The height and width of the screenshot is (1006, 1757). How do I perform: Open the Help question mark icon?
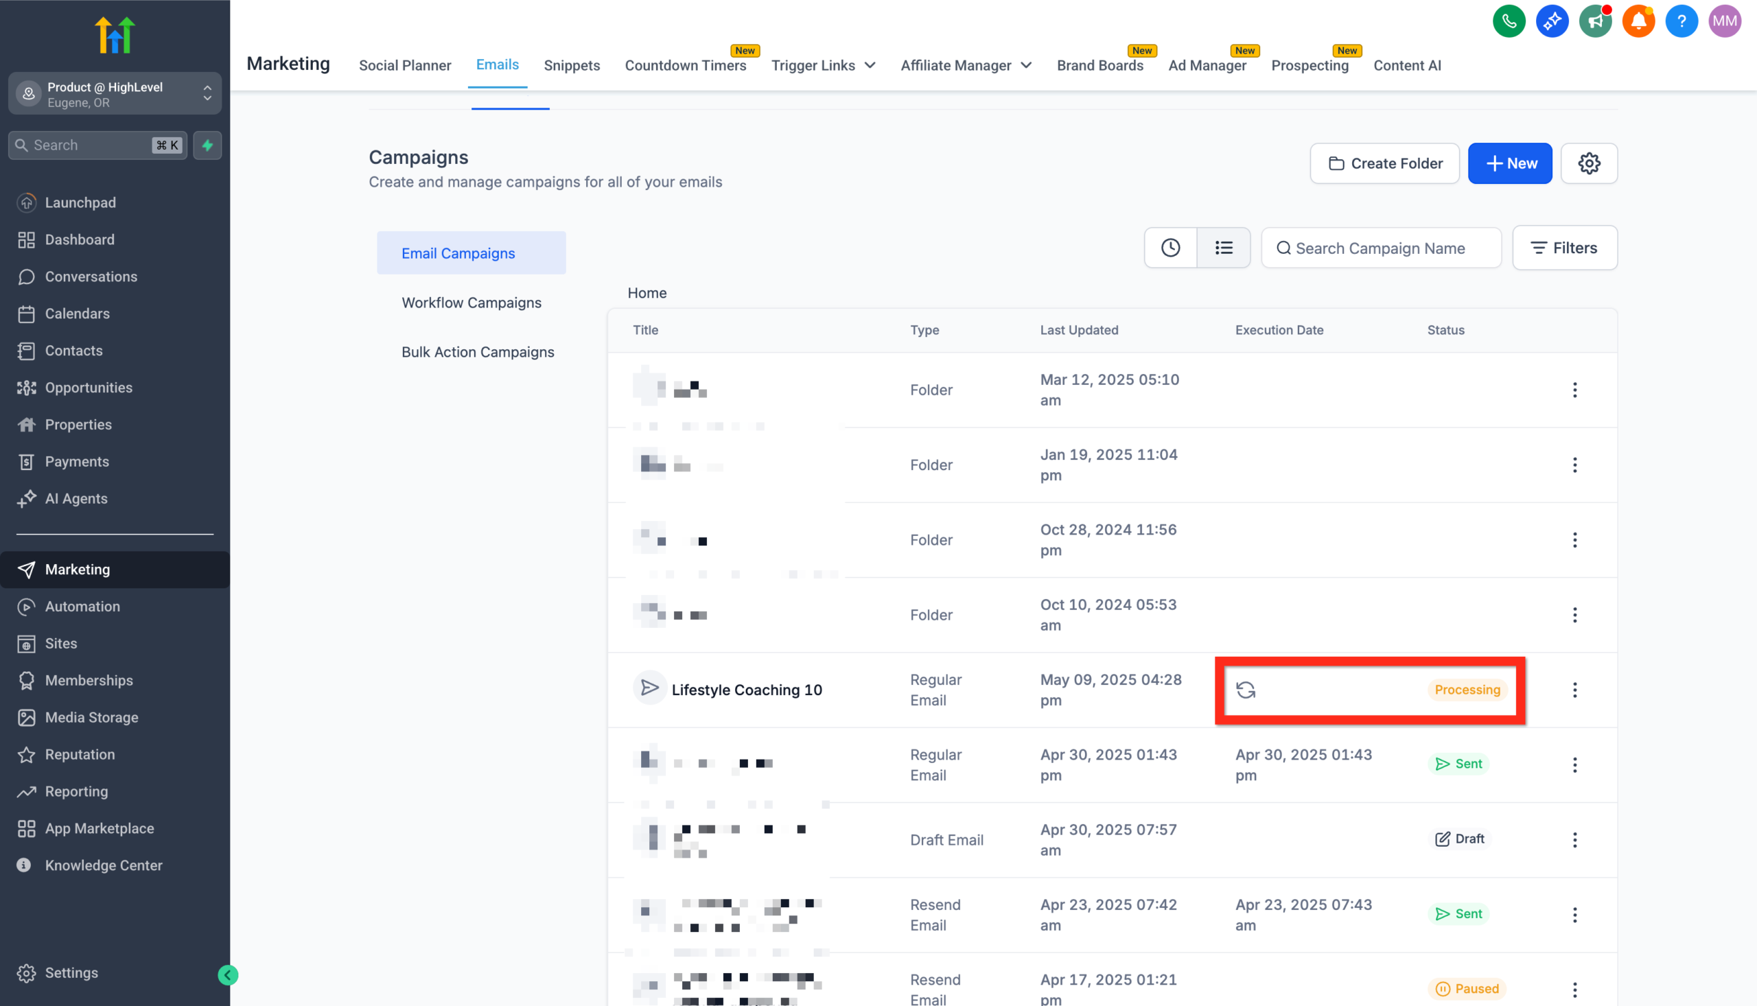click(1682, 21)
